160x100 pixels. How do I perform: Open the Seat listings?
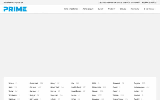115,91
